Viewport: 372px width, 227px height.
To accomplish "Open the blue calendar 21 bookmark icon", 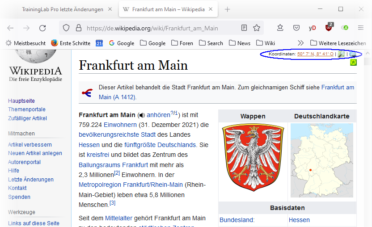I will click(x=99, y=43).
